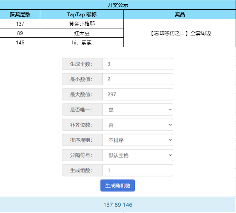Expand the 分隔符号 dropdown
The width and height of the screenshot is (236, 213).
[138, 155]
